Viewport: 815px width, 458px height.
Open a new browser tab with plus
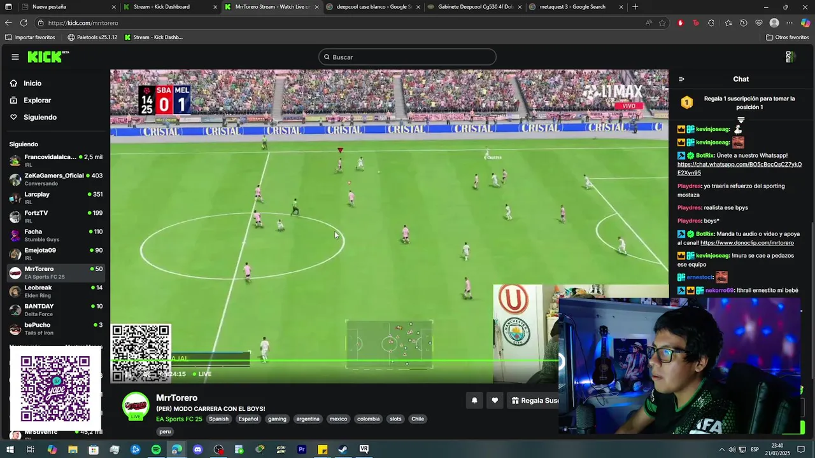click(x=635, y=7)
